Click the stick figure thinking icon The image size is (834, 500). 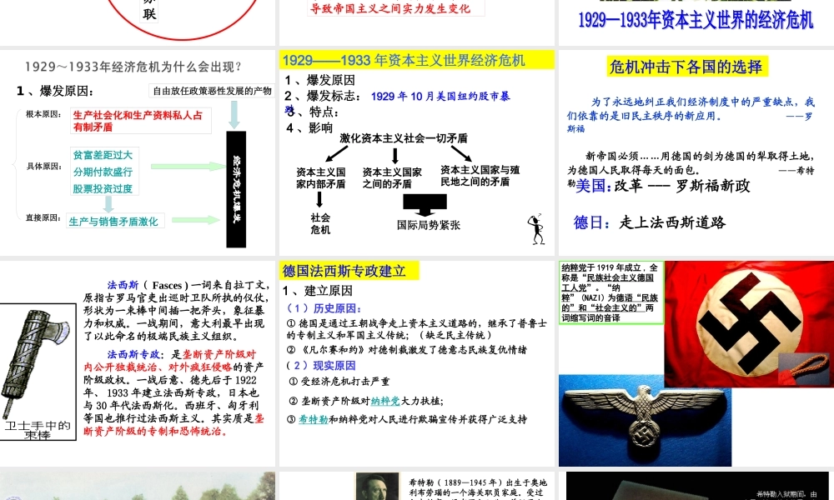pyautogui.click(x=536, y=229)
